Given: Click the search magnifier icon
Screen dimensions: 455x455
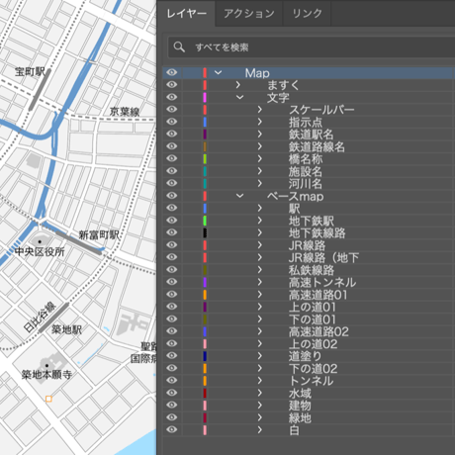Looking at the screenshot, I should [x=179, y=46].
